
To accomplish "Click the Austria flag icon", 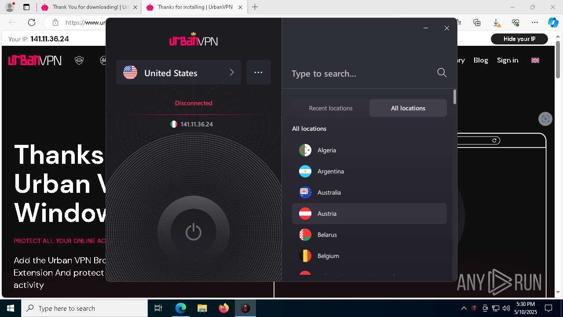I will click(x=305, y=214).
